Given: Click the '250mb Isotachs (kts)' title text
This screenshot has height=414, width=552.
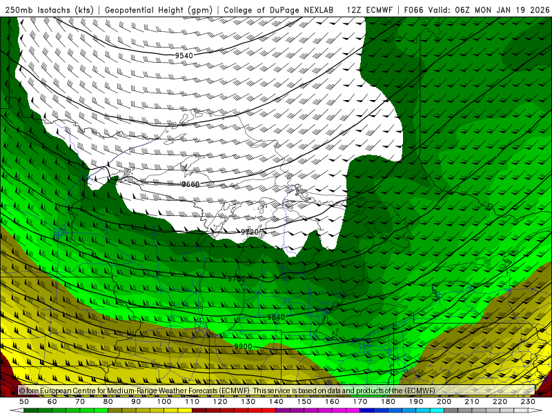Looking at the screenshot, I should [x=50, y=10].
